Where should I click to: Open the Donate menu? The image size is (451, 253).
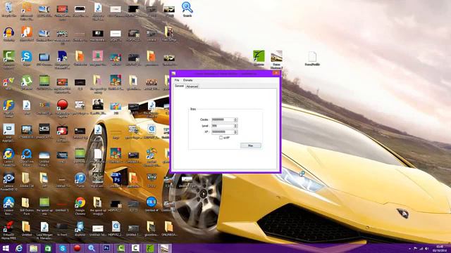point(188,80)
